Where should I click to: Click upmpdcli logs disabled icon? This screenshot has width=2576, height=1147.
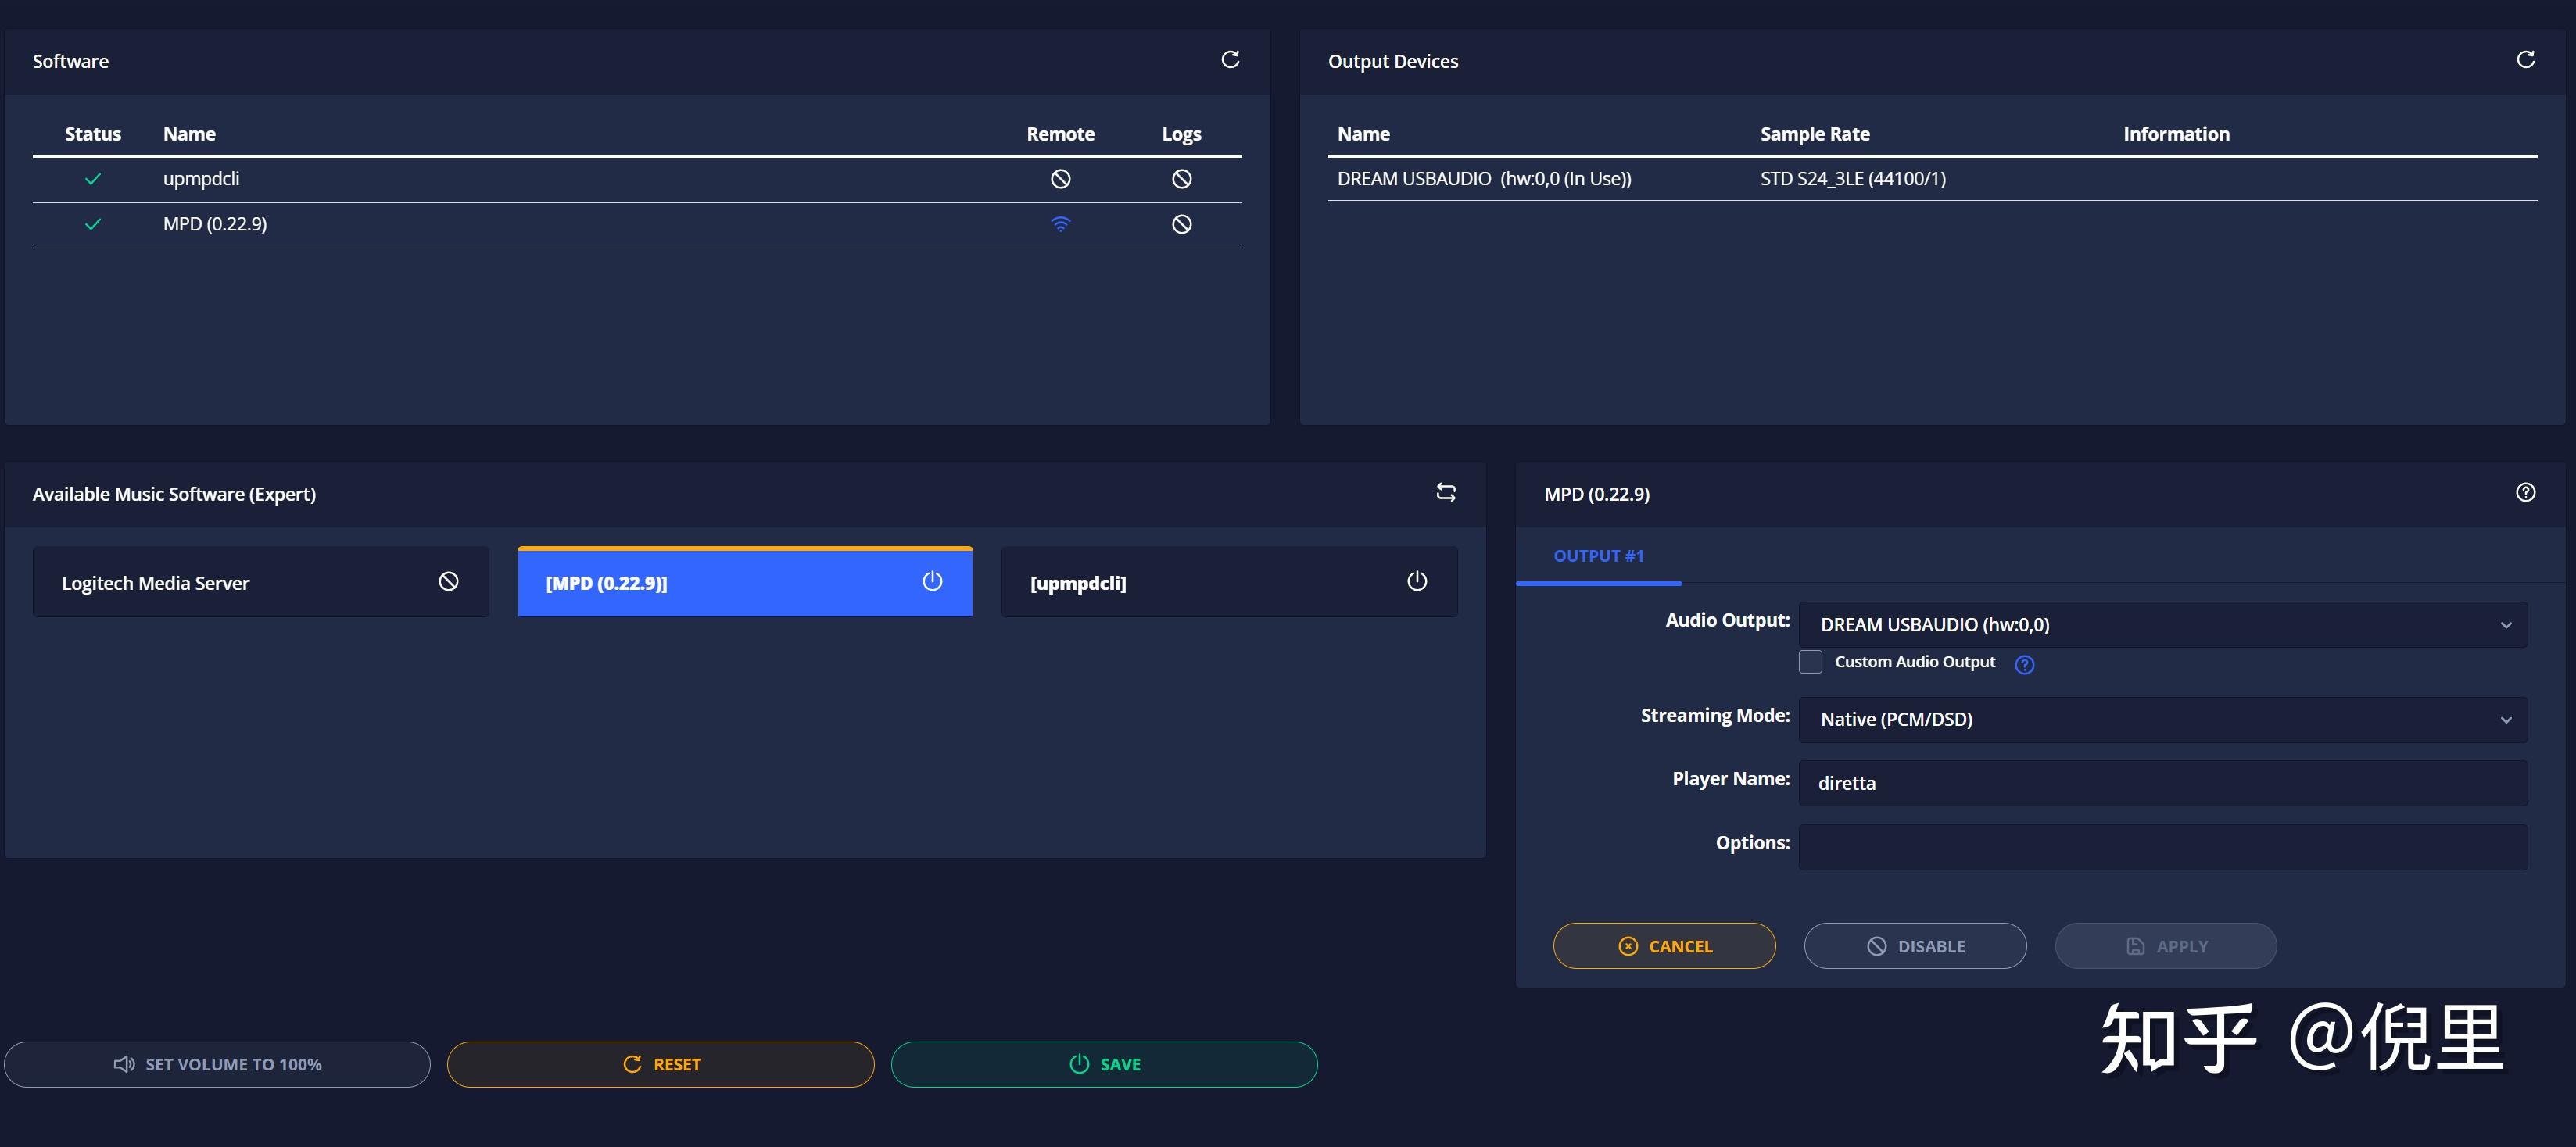tap(1181, 179)
